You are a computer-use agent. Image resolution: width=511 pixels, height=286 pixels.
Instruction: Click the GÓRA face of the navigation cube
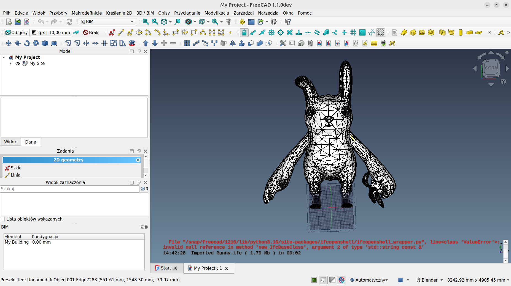[x=491, y=68]
